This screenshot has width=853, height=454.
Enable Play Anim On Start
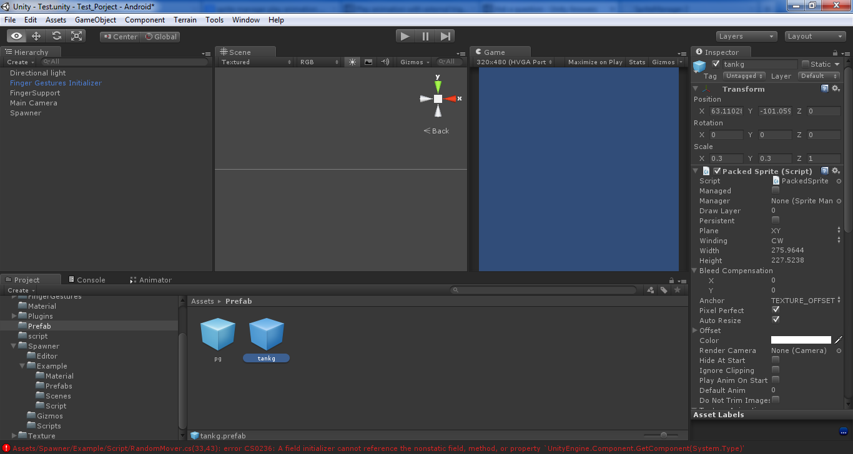(x=776, y=380)
